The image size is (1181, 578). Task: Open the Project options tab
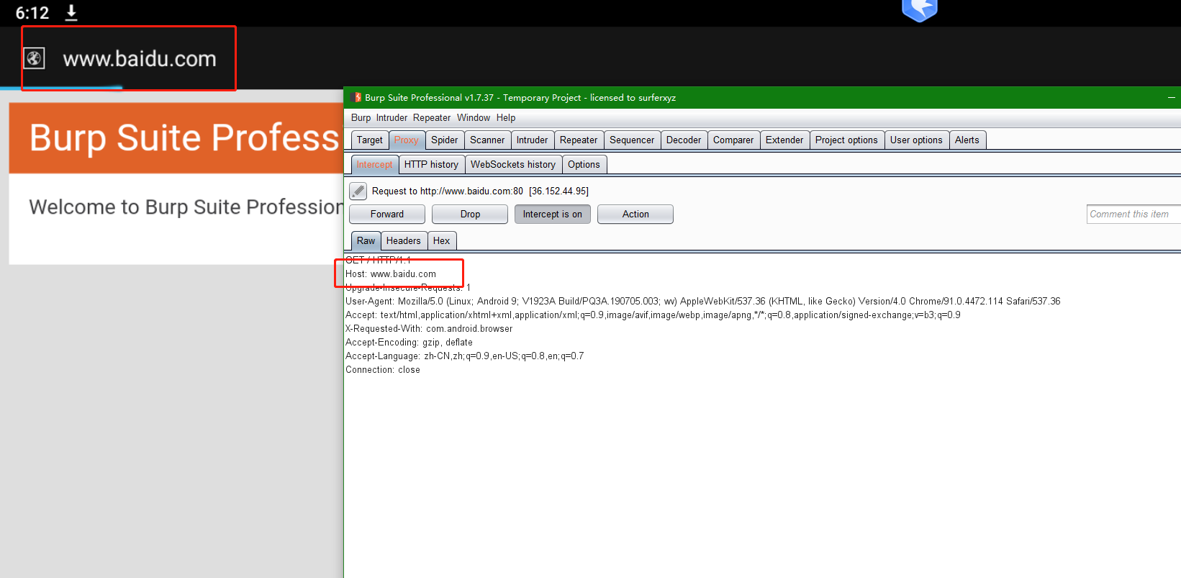846,140
